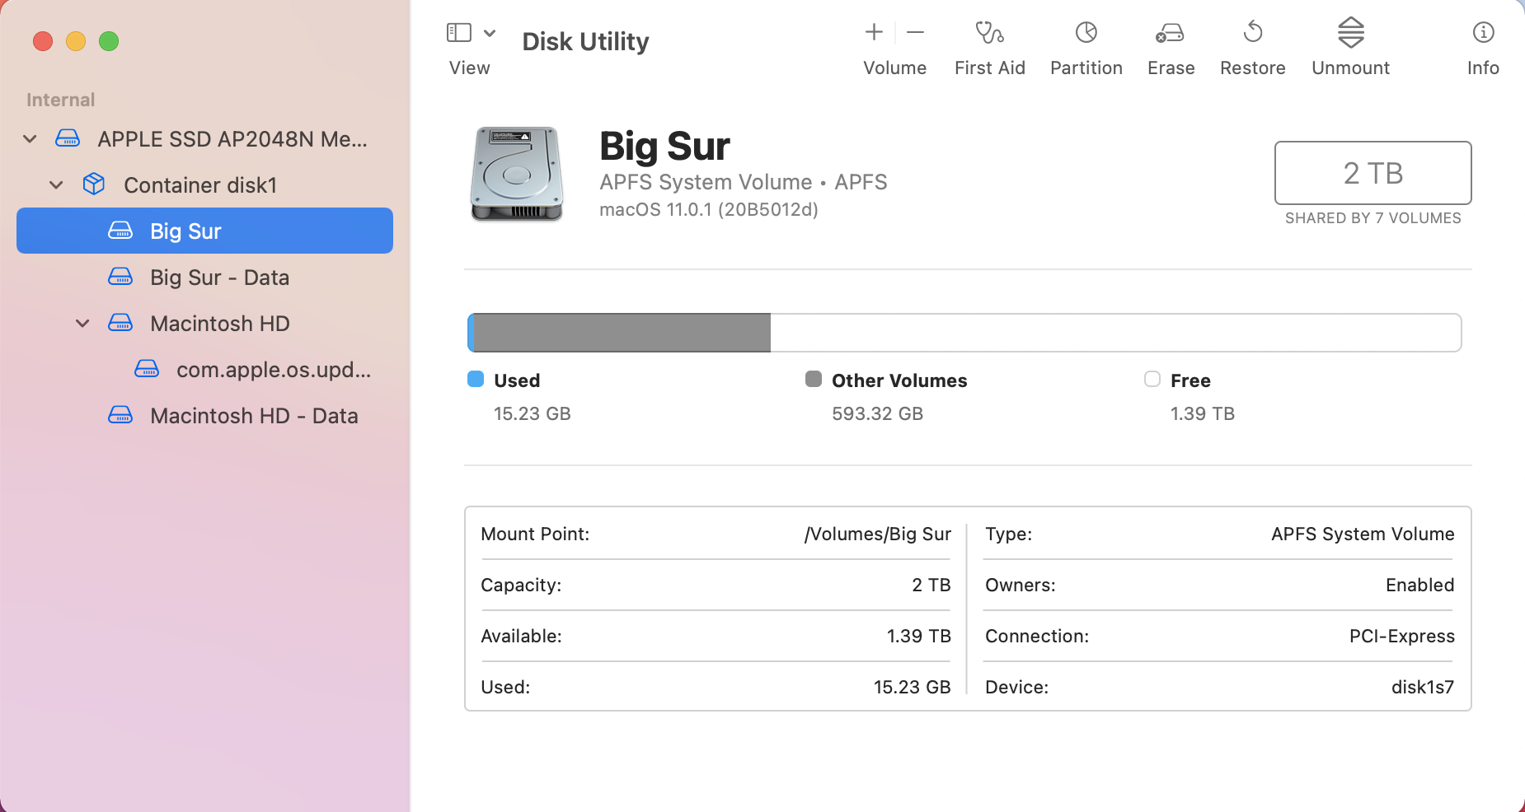Viewport: 1525px width, 812px height.
Task: Click the Partition label
Action: pyautogui.click(x=1086, y=68)
